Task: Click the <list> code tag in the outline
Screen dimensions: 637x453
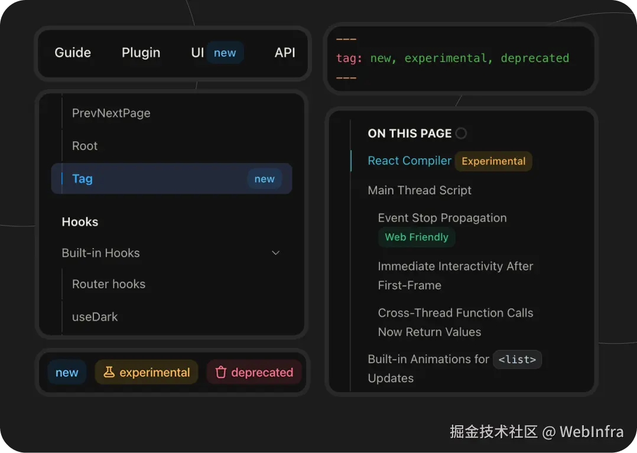Action: (x=517, y=359)
